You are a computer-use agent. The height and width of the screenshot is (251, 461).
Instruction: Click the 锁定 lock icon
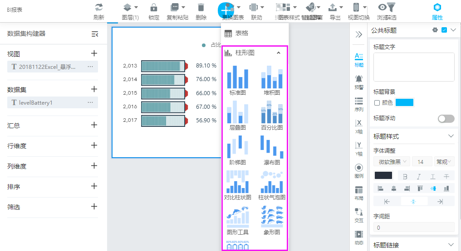pos(154,7)
